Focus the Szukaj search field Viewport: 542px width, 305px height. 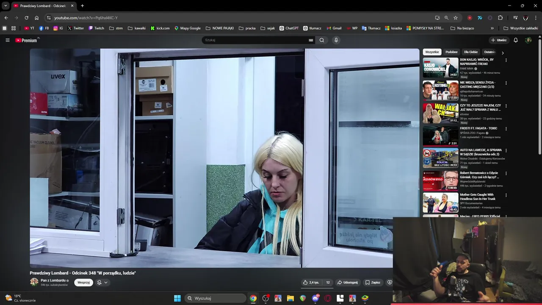click(256, 40)
